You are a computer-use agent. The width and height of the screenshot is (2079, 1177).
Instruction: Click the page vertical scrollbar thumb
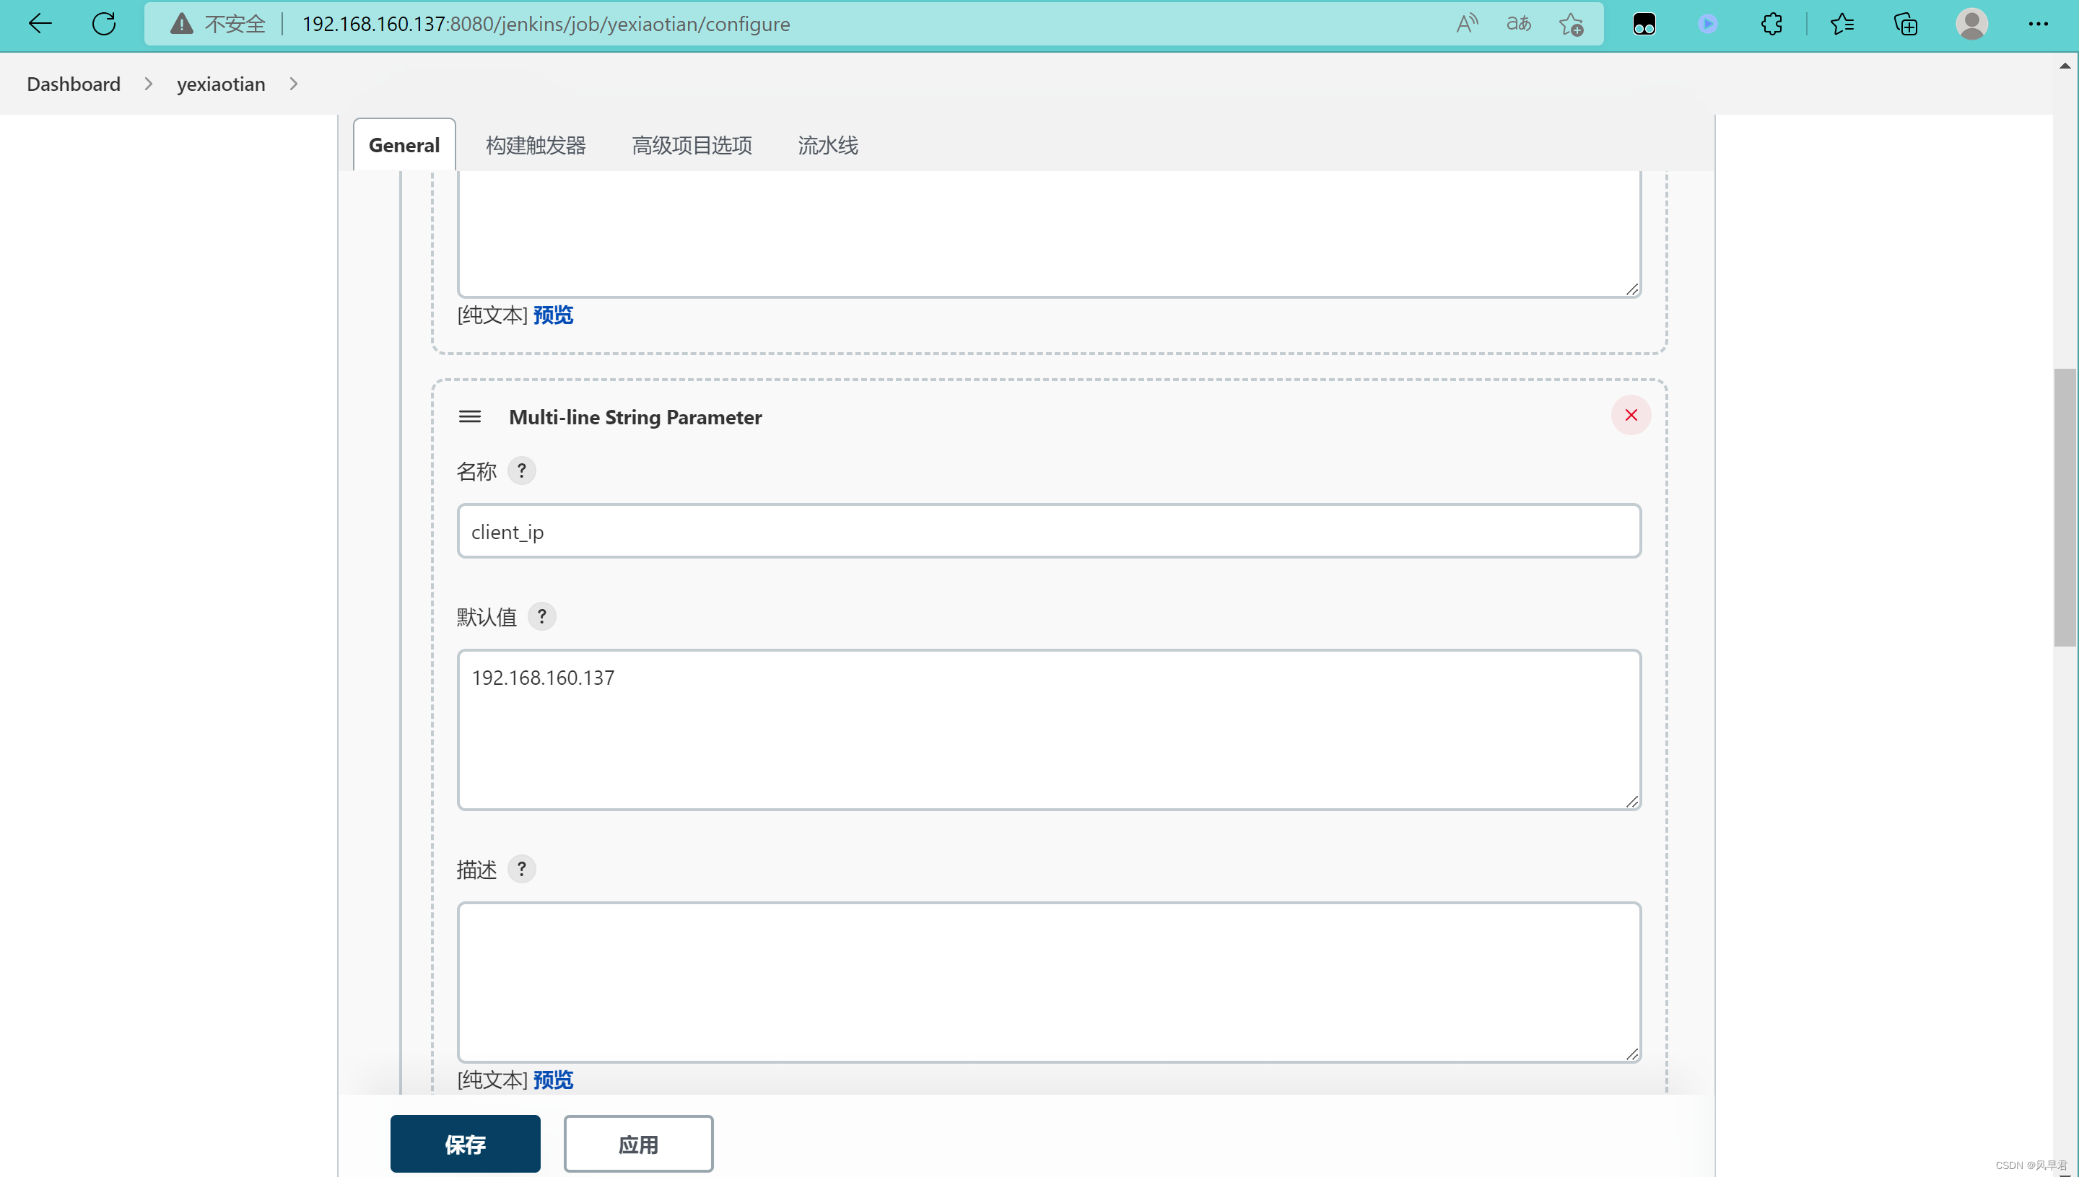pyautogui.click(x=2065, y=507)
